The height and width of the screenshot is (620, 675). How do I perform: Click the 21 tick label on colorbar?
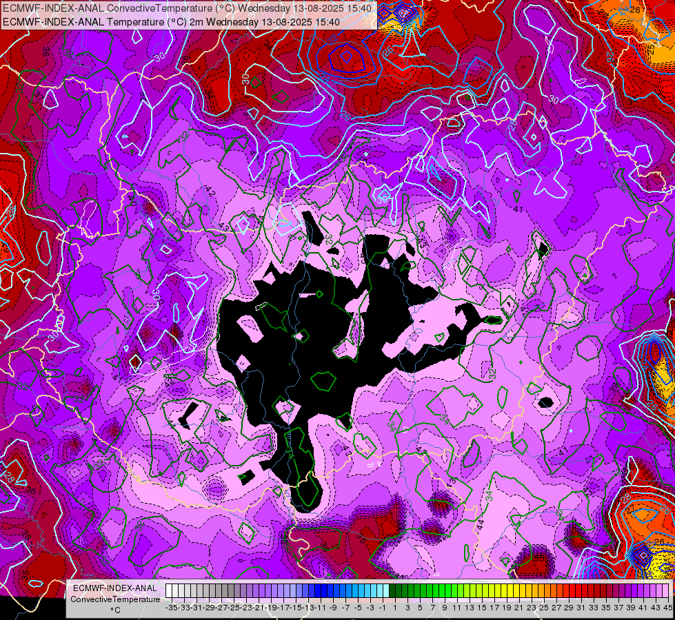pyautogui.click(x=518, y=608)
